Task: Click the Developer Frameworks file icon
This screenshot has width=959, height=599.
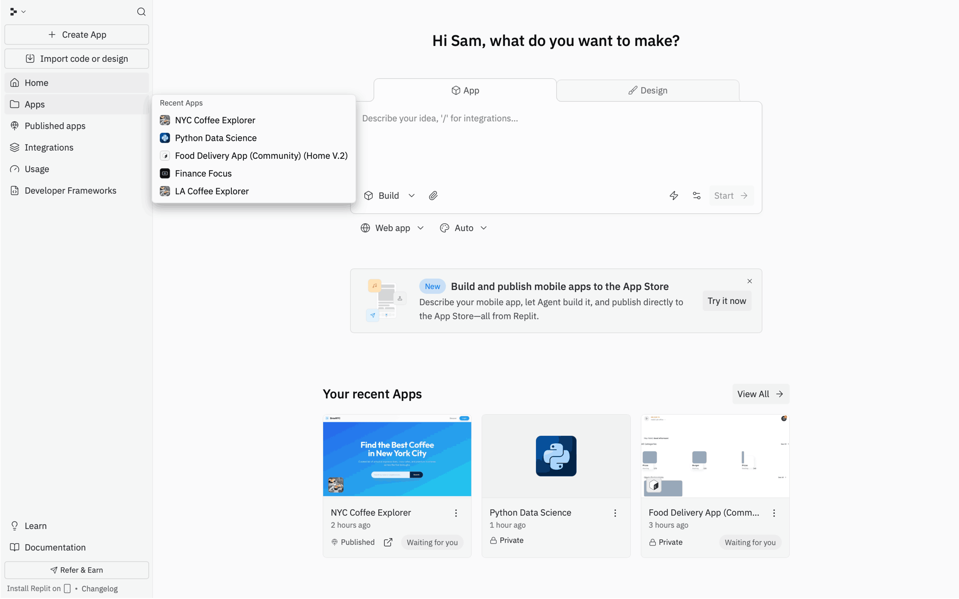Action: pyautogui.click(x=15, y=190)
